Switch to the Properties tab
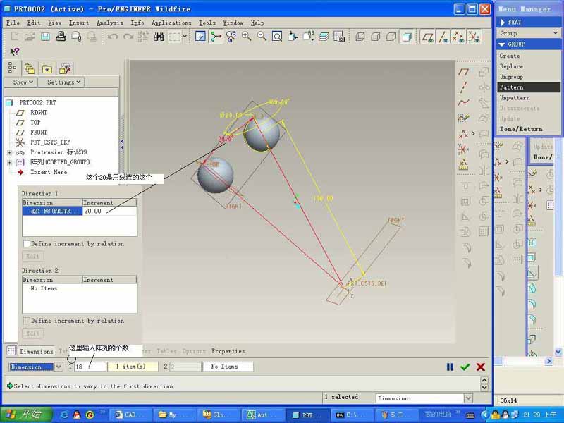The image size is (564, 423). point(228,351)
